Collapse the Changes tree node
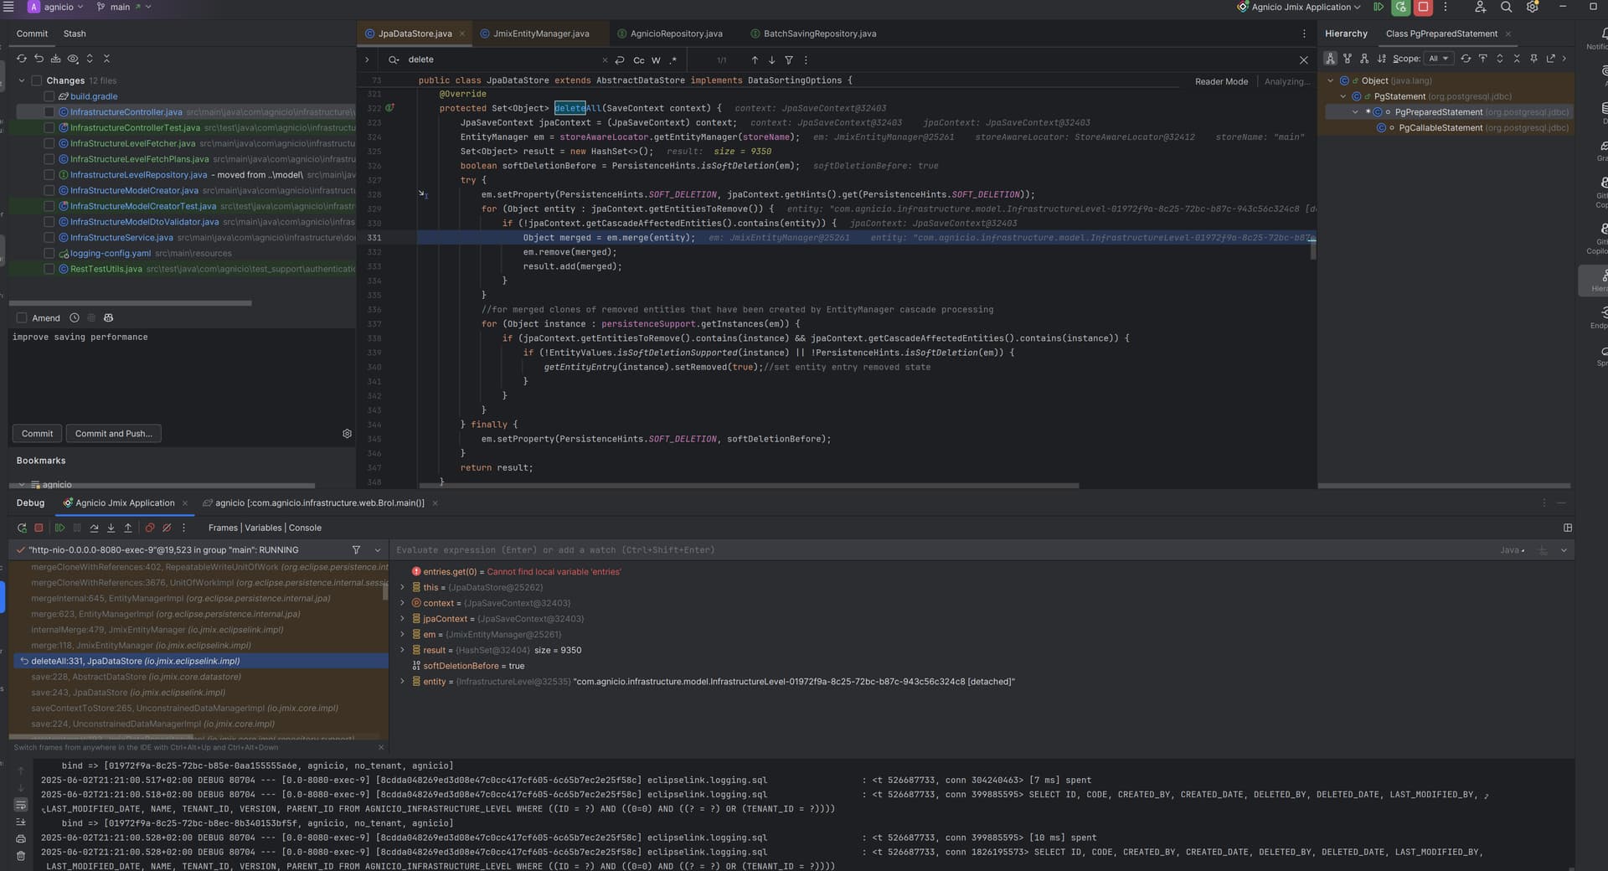Screen dimensions: 1608x871 point(22,80)
